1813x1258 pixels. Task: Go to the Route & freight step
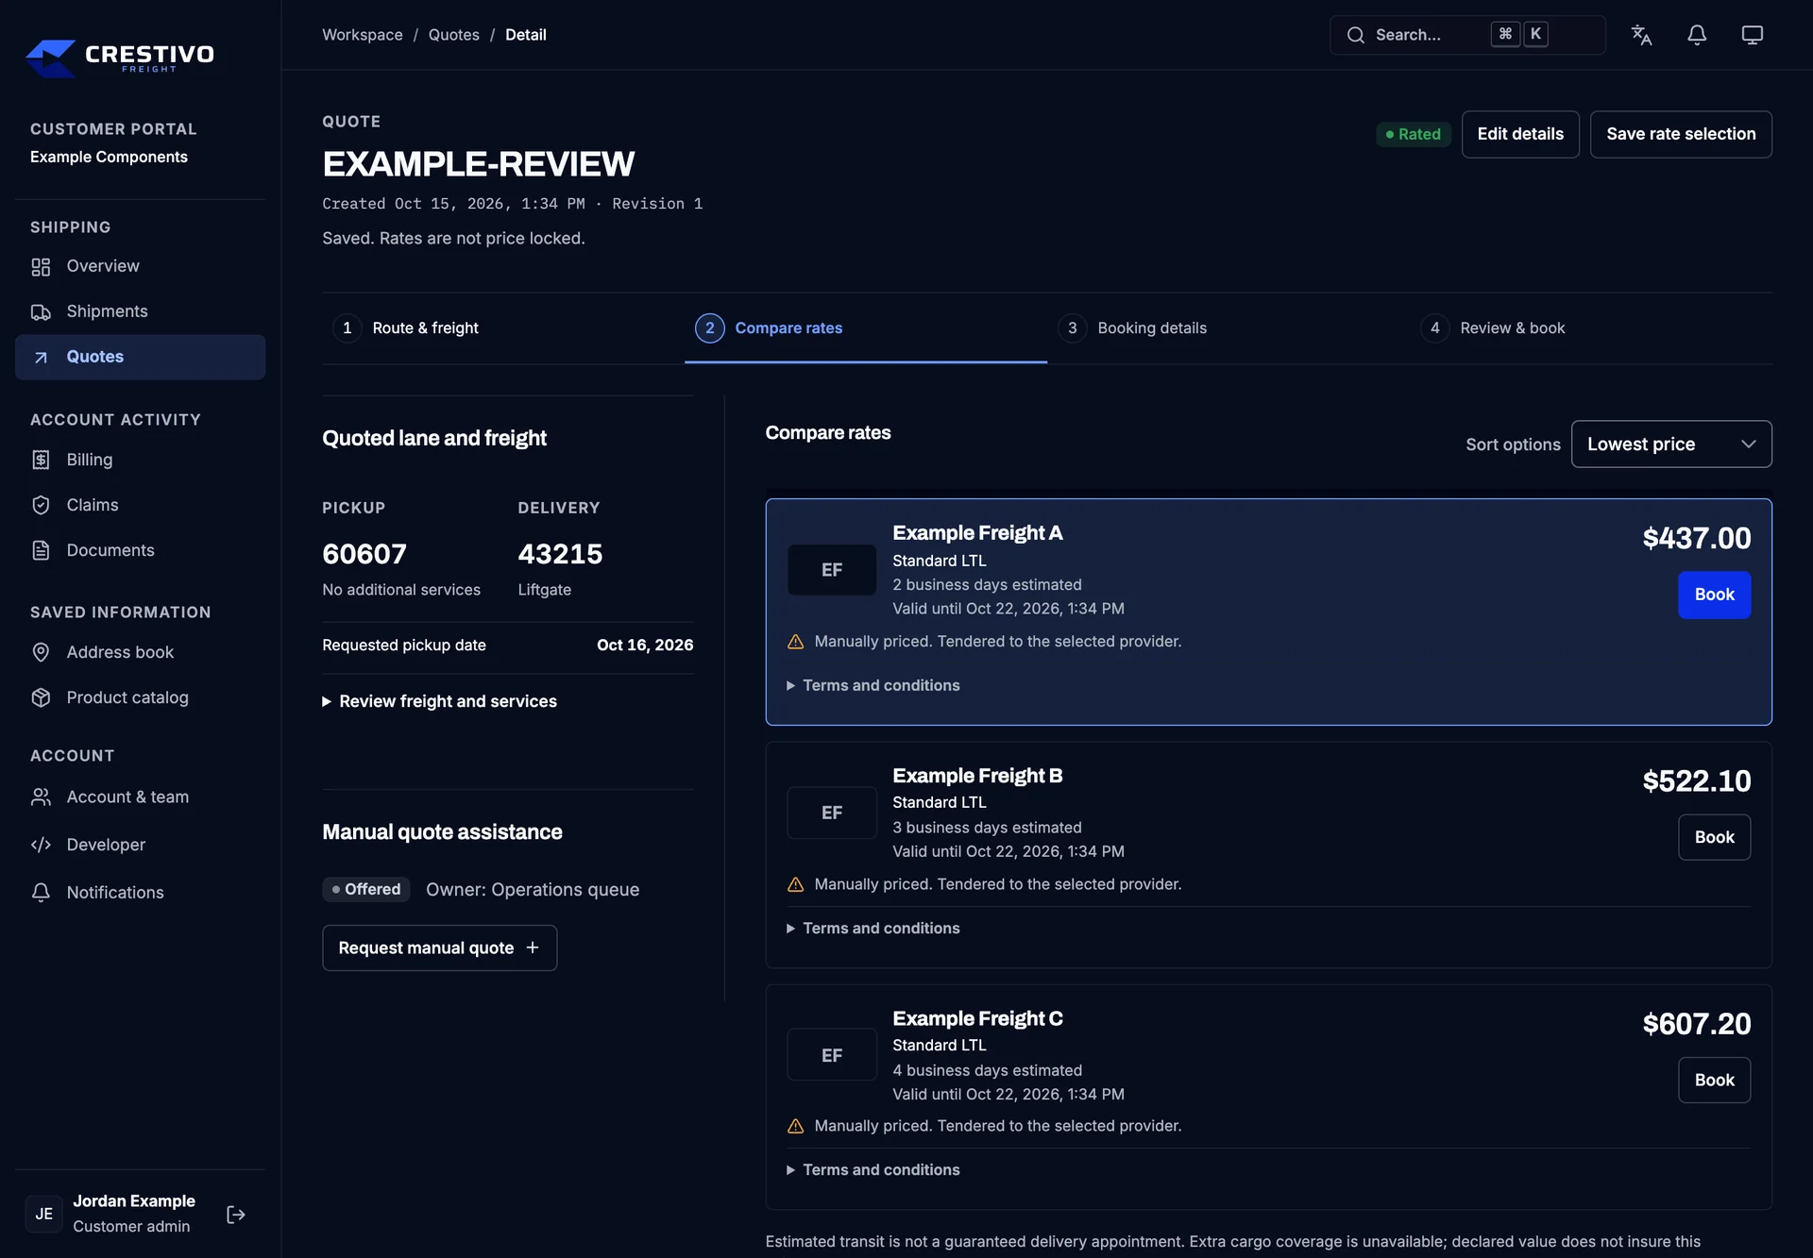click(x=503, y=328)
